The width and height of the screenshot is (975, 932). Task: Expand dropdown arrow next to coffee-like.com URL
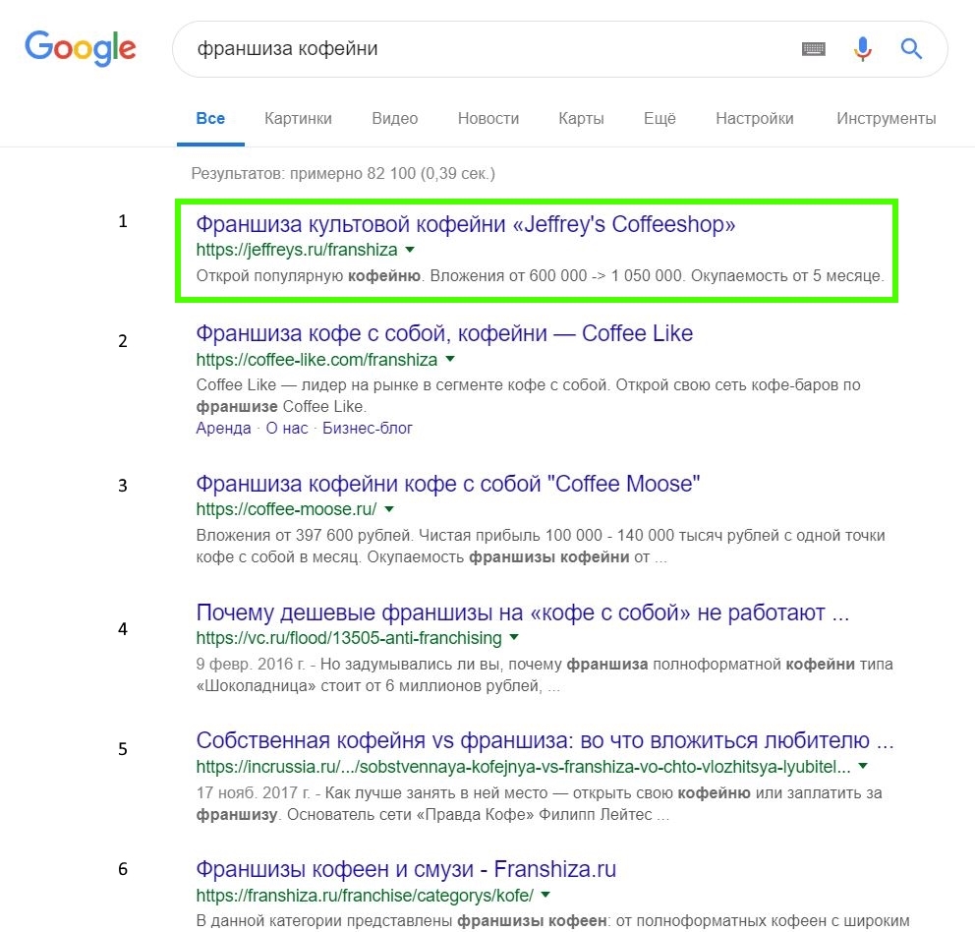(x=450, y=359)
